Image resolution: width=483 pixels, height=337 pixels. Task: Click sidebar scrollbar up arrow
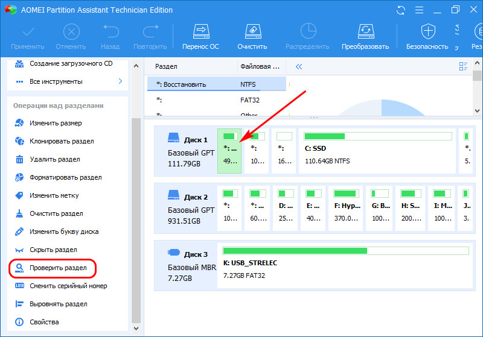[x=136, y=66]
